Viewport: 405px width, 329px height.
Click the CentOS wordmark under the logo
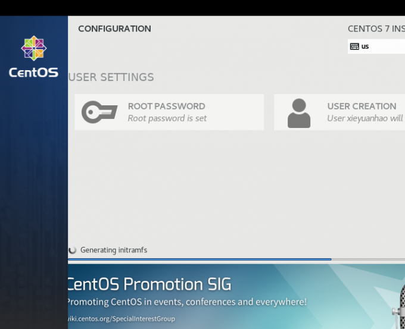[33, 73]
